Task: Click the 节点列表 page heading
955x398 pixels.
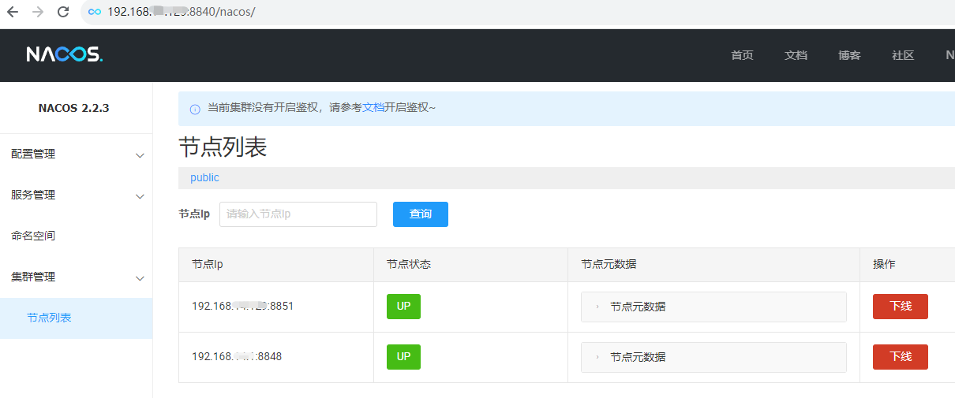Action: coord(223,147)
